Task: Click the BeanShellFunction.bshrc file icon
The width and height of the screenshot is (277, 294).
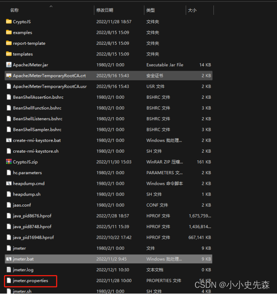Action: pos(9,108)
